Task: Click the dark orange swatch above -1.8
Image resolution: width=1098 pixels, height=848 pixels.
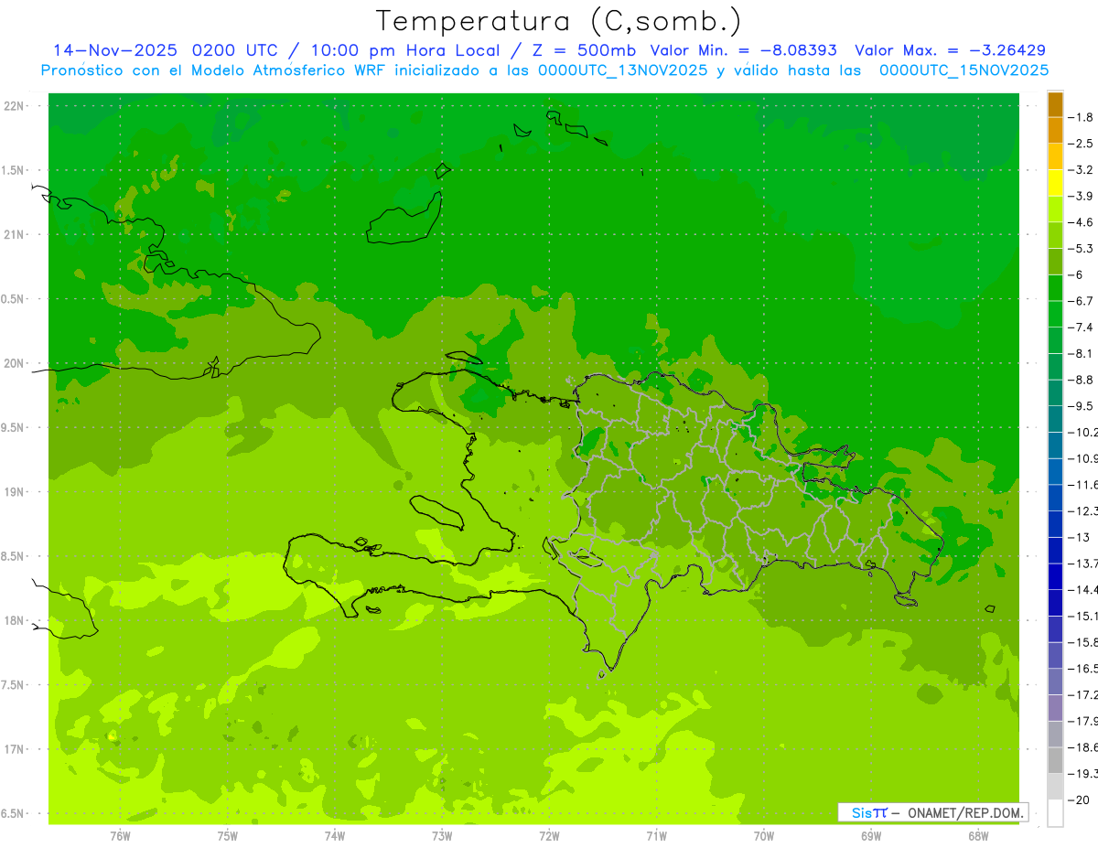Action: coord(1056,104)
